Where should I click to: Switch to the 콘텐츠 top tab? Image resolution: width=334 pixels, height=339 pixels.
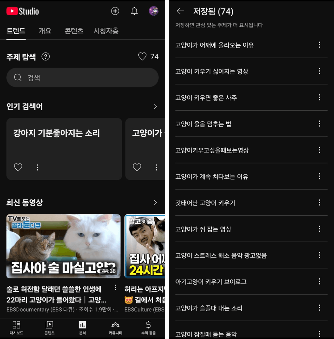[74, 31]
